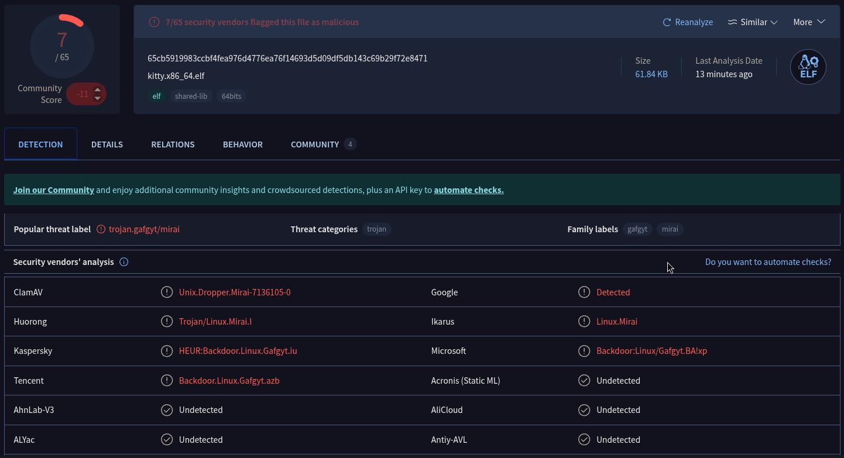Open the Similar dropdown

[x=753, y=22]
